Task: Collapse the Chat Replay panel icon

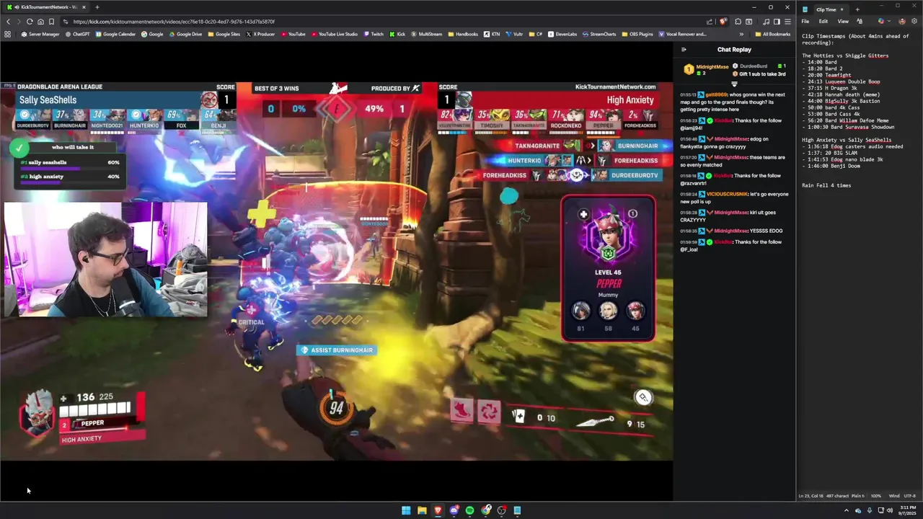Action: (684, 50)
